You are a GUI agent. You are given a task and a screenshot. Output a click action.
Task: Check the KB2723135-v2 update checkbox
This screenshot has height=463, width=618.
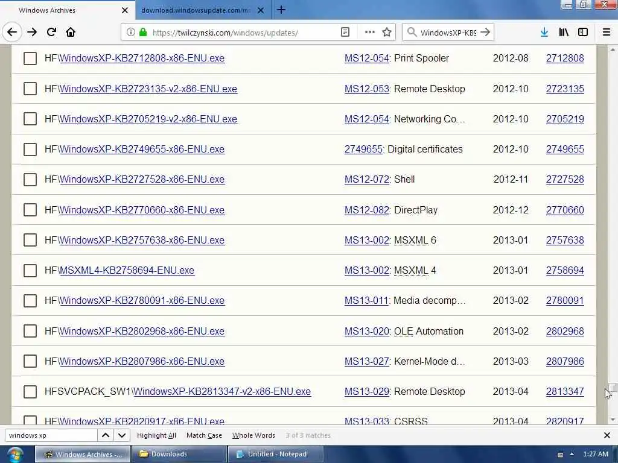[x=30, y=89]
